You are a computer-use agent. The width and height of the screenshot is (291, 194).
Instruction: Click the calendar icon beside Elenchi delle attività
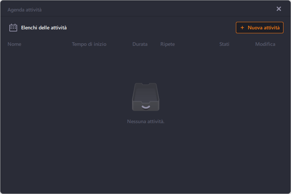pos(13,28)
